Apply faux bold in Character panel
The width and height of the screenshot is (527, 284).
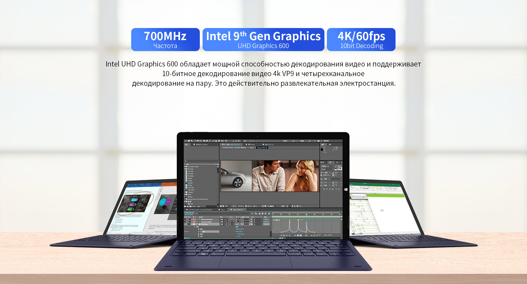coord(324,189)
